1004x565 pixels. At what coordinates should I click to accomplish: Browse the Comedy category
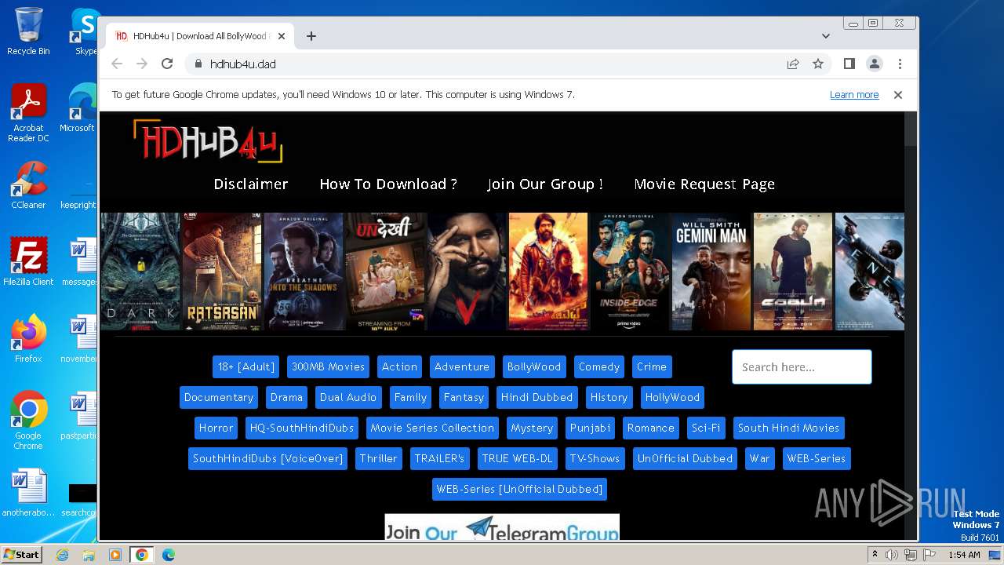pos(599,366)
